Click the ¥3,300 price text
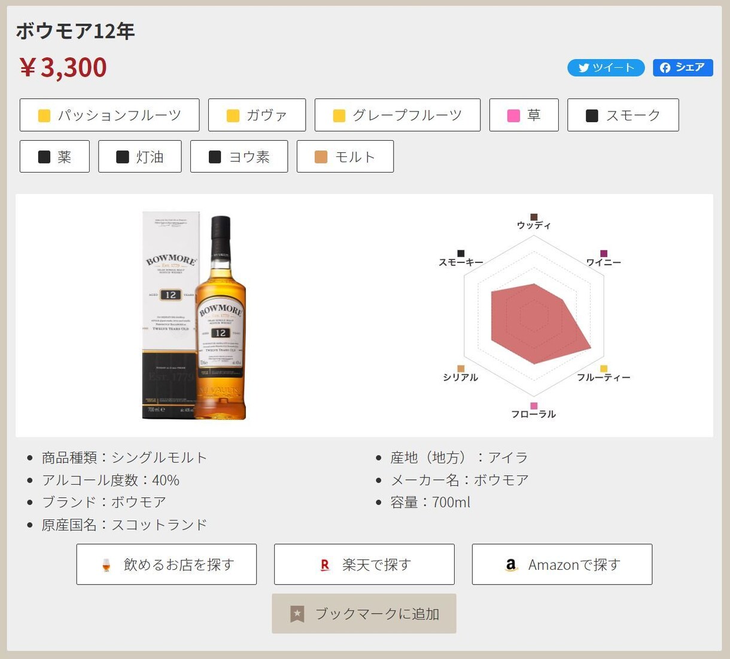 [63, 67]
